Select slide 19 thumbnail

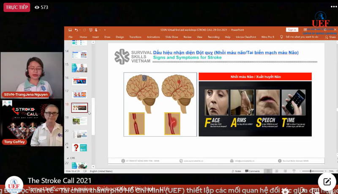click(x=79, y=121)
